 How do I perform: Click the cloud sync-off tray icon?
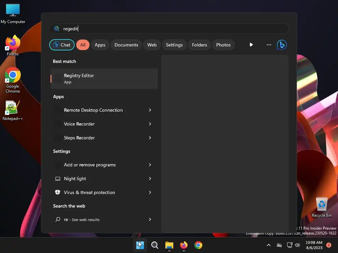[x=279, y=245]
